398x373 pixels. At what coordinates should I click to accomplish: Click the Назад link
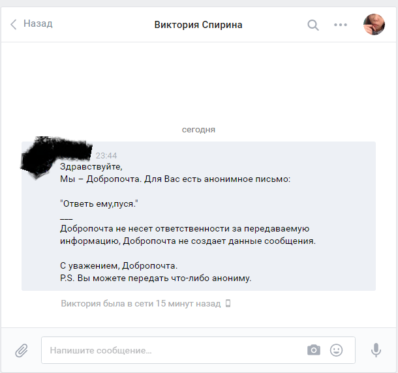click(x=38, y=23)
